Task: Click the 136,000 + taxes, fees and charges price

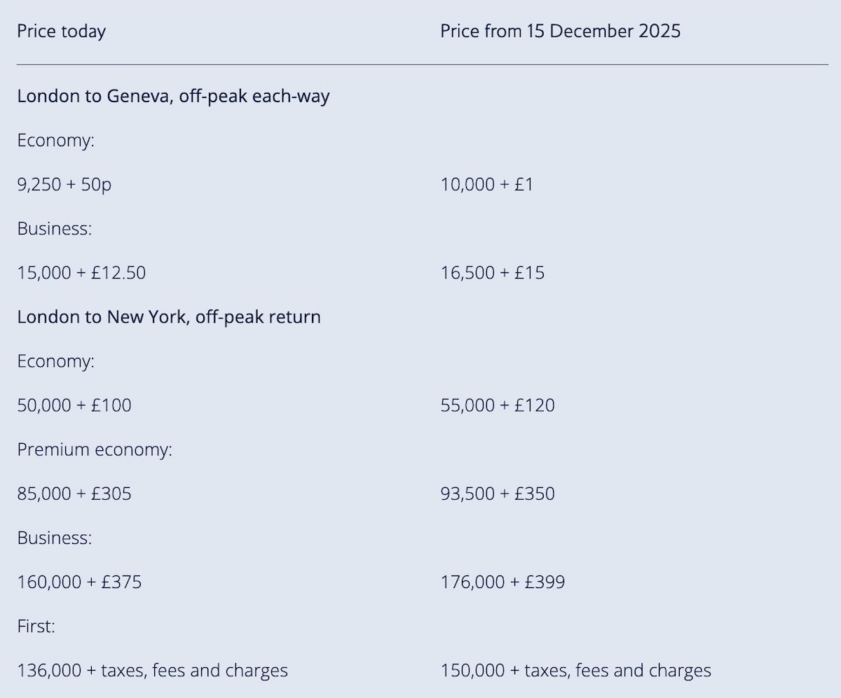Action: 152,671
